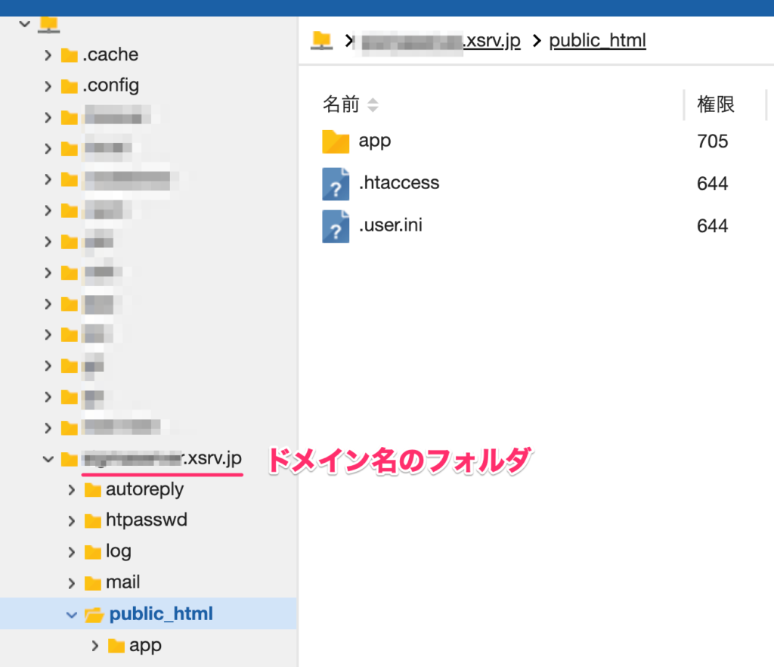774x667 pixels.
Task: Expand the .cache folder
Action: pyautogui.click(x=48, y=54)
